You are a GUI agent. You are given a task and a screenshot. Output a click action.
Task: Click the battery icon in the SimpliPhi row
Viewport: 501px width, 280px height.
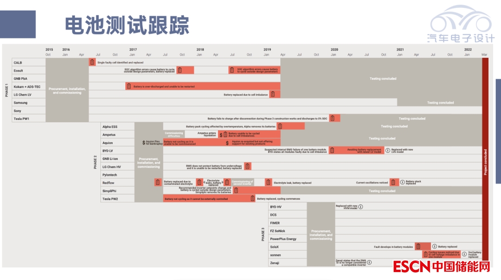coord(236,190)
